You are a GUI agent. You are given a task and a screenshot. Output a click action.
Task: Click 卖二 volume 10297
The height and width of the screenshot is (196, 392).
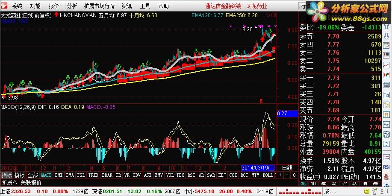[x=373, y=61]
